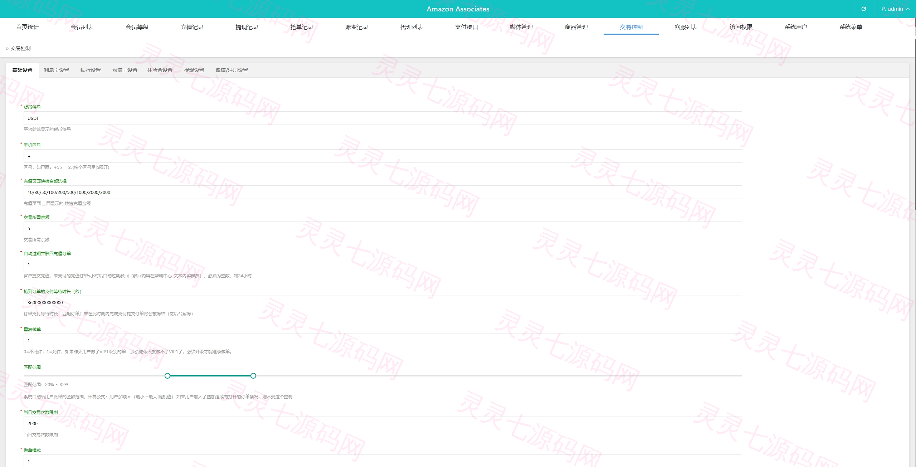Select 代理列表 in navigation
Image resolution: width=916 pixels, height=467 pixels.
[411, 27]
